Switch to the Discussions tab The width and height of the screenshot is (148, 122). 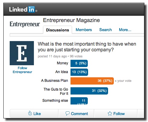58,30
